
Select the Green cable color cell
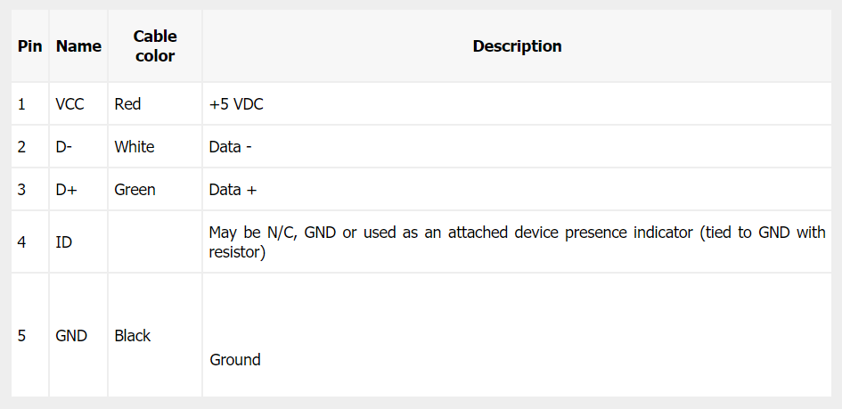pos(135,190)
